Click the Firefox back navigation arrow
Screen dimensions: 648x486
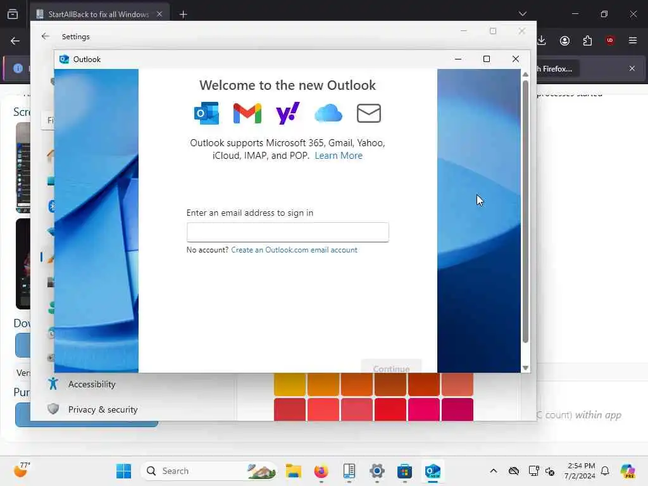tap(15, 41)
